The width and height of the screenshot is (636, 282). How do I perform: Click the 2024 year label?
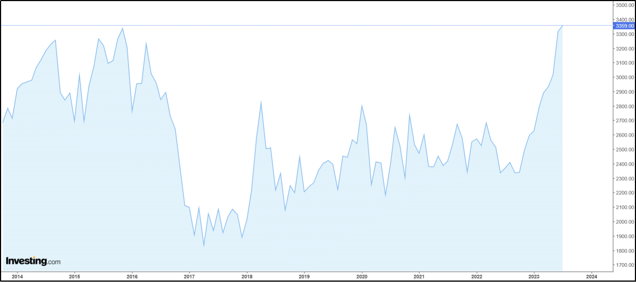coord(592,277)
